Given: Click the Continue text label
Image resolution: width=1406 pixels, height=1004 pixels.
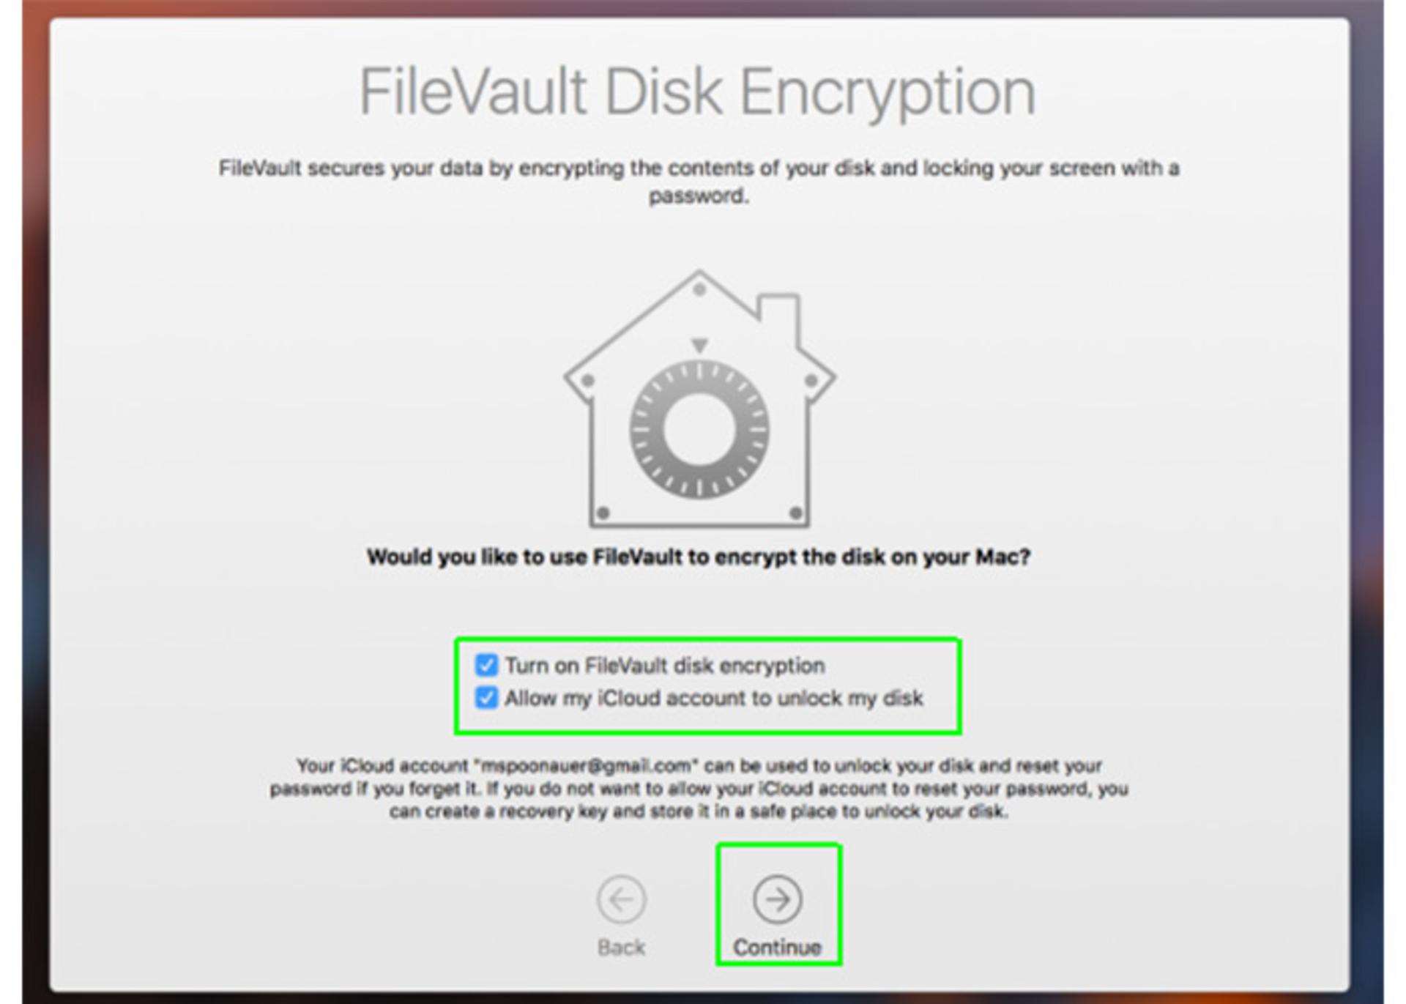Looking at the screenshot, I should tap(777, 947).
